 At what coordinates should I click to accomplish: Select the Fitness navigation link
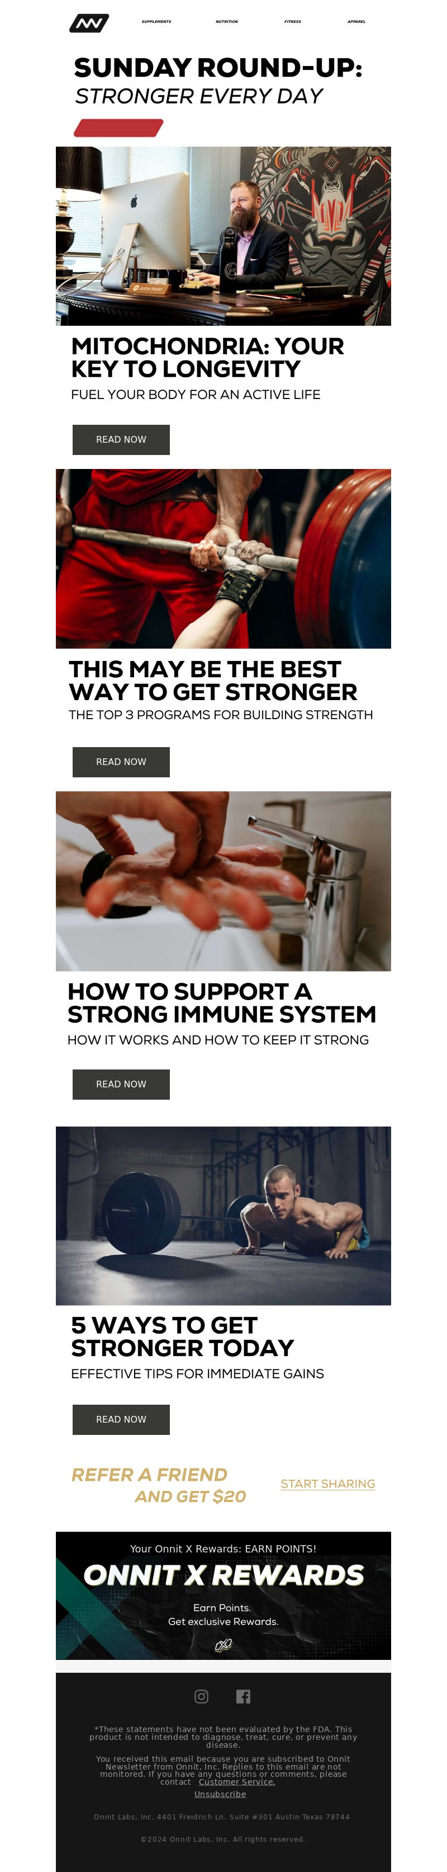292,22
